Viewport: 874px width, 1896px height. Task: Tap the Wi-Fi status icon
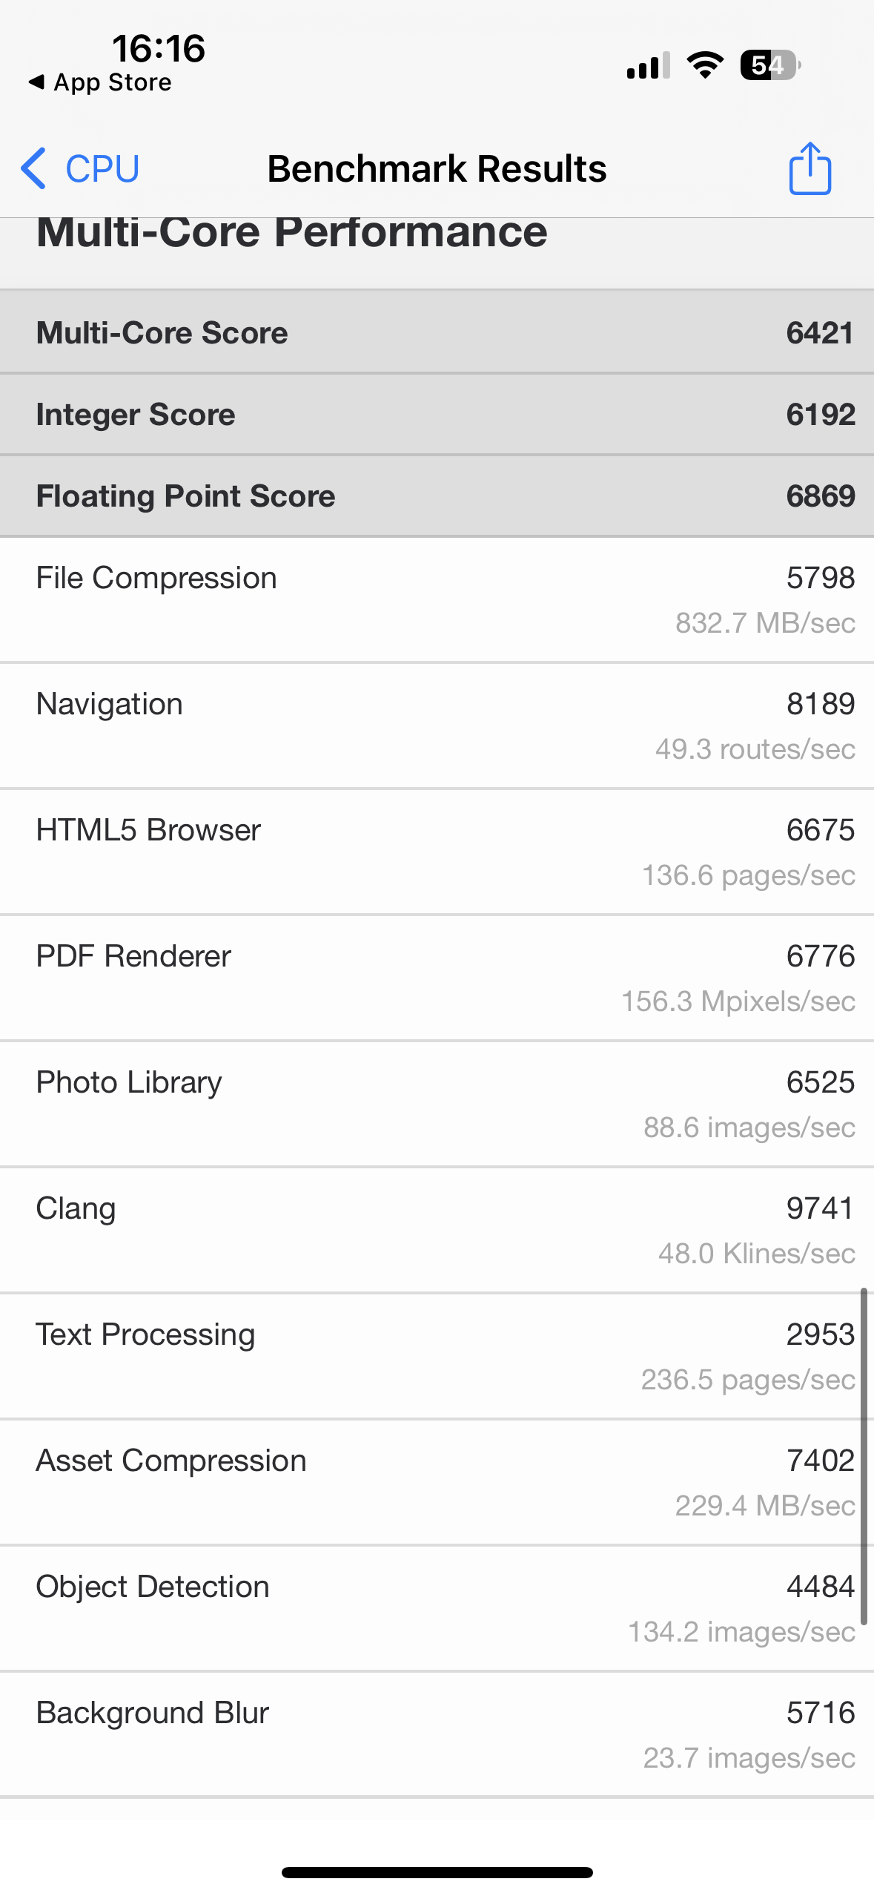[705, 65]
